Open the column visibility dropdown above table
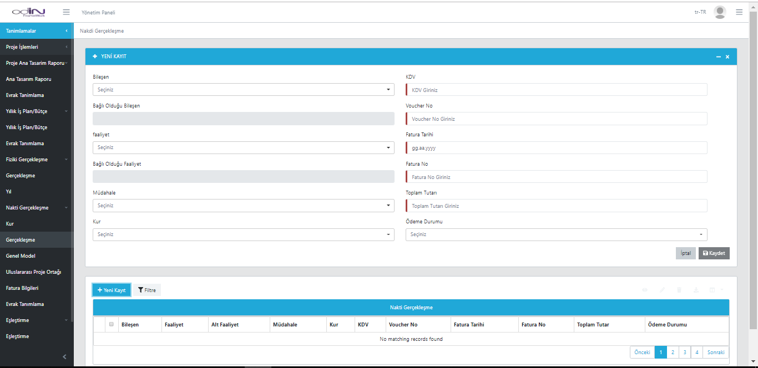 (x=715, y=290)
